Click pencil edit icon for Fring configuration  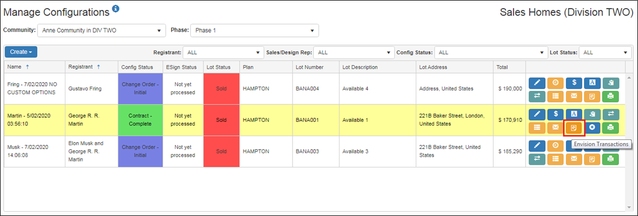pyautogui.click(x=537, y=83)
